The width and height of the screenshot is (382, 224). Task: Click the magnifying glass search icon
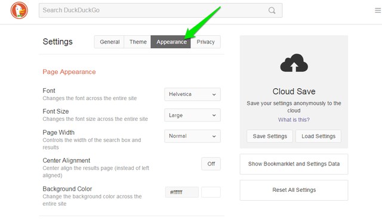click(272, 11)
